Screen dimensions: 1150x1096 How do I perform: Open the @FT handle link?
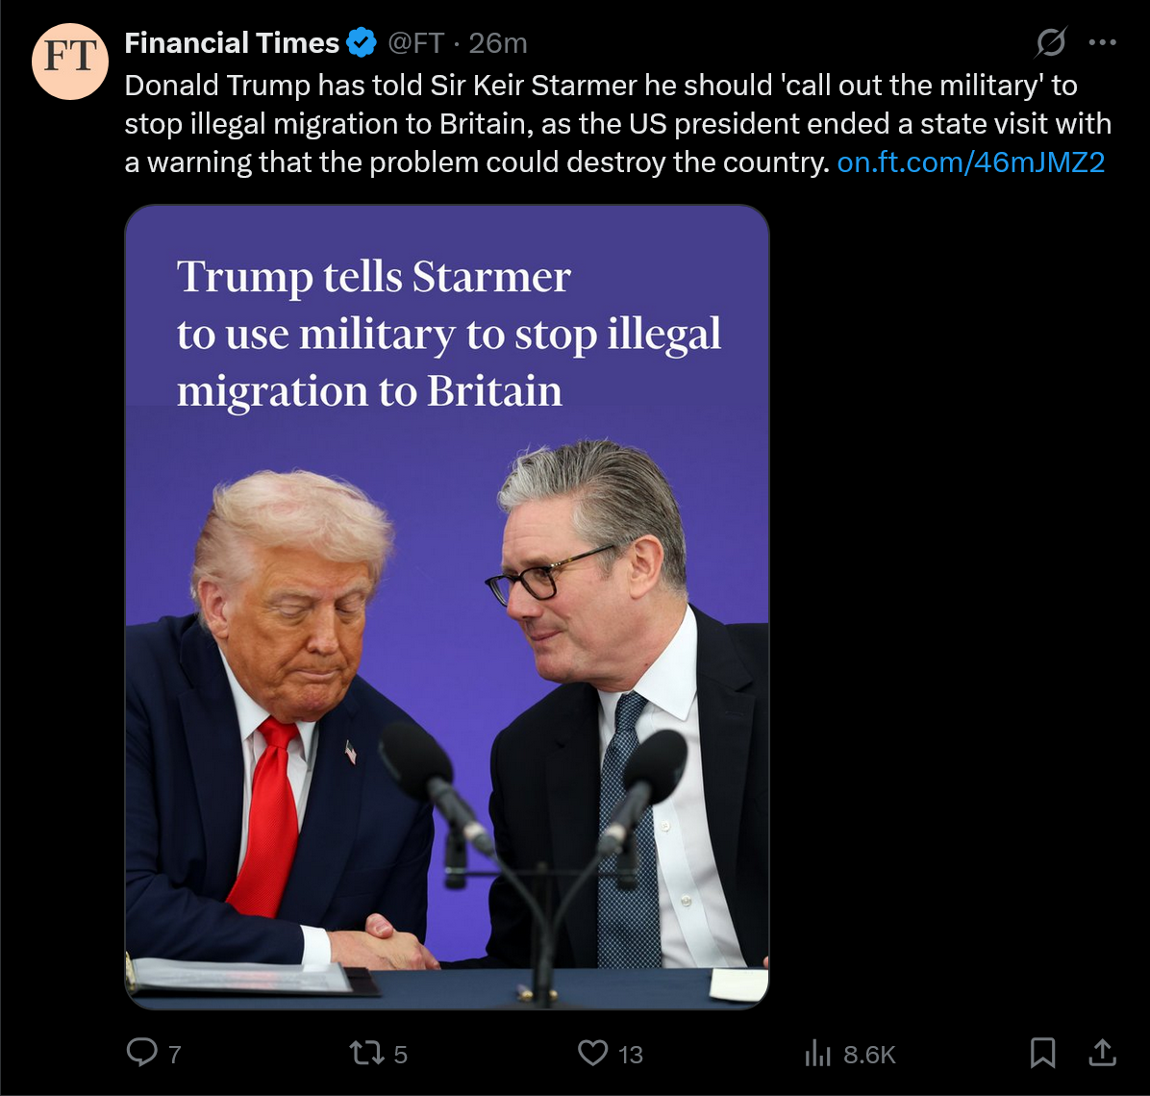point(415,43)
